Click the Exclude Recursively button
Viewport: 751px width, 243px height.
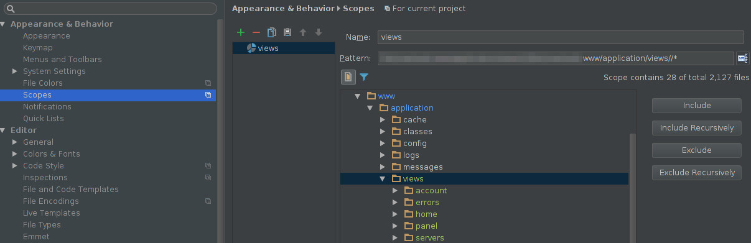697,173
